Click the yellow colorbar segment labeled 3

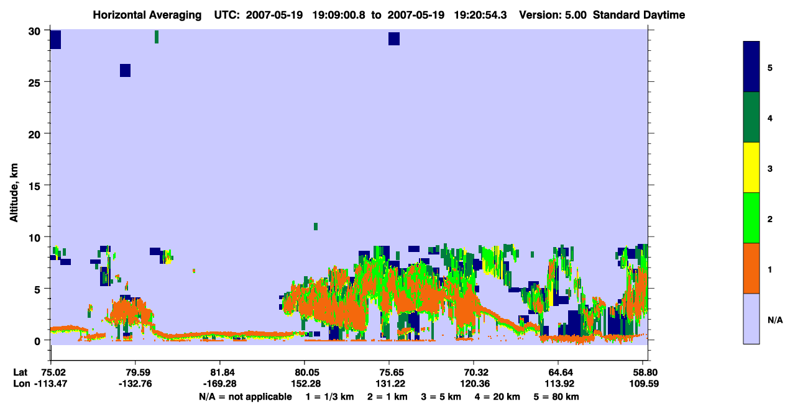[x=751, y=168]
